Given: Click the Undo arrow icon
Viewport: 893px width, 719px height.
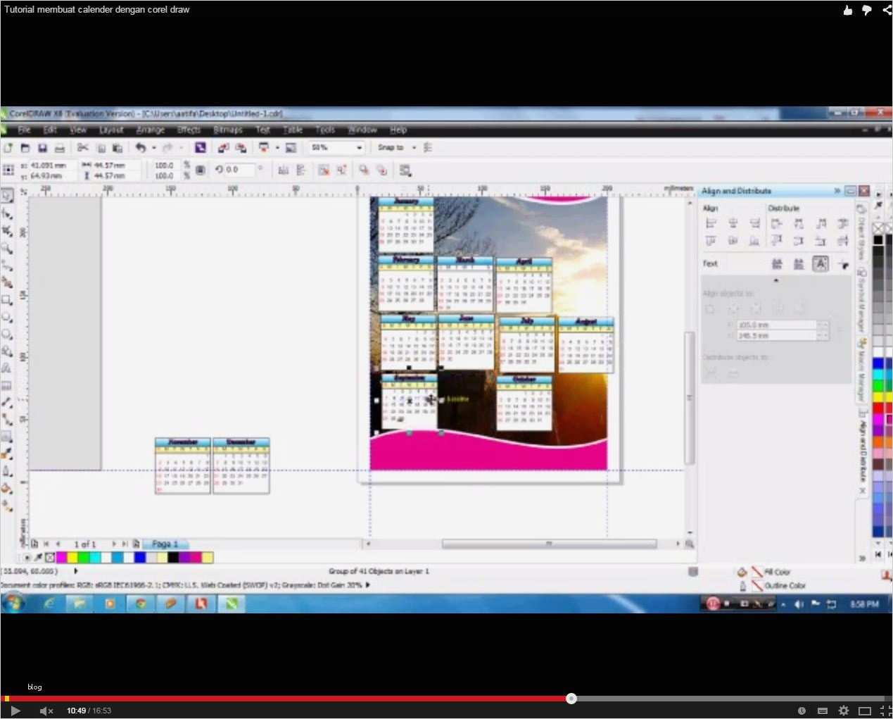Looking at the screenshot, I should tap(141, 148).
